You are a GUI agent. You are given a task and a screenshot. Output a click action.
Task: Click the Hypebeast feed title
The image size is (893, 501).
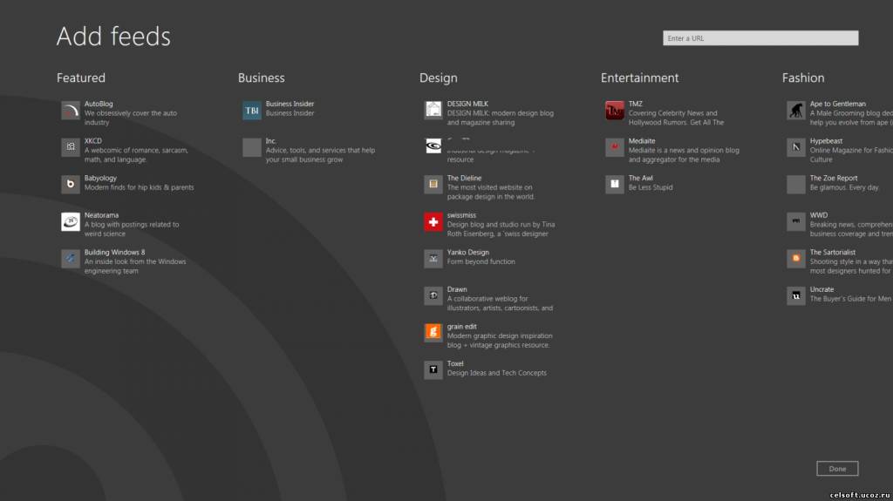pyautogui.click(x=826, y=140)
